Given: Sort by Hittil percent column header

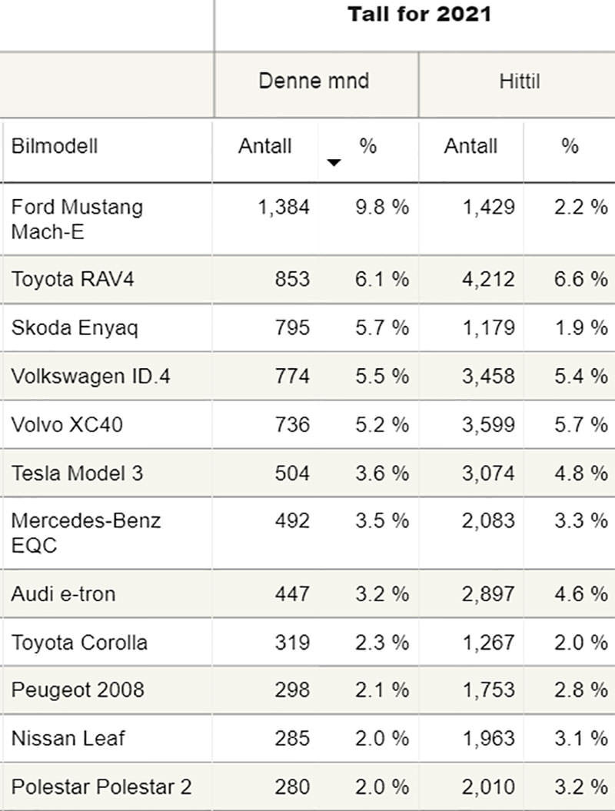Looking at the screenshot, I should click(570, 146).
